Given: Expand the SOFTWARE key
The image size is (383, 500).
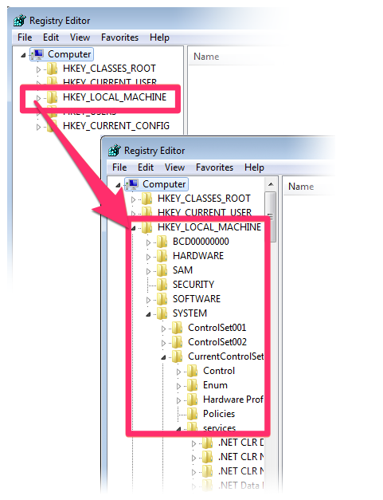Looking at the screenshot, I should click(x=148, y=300).
